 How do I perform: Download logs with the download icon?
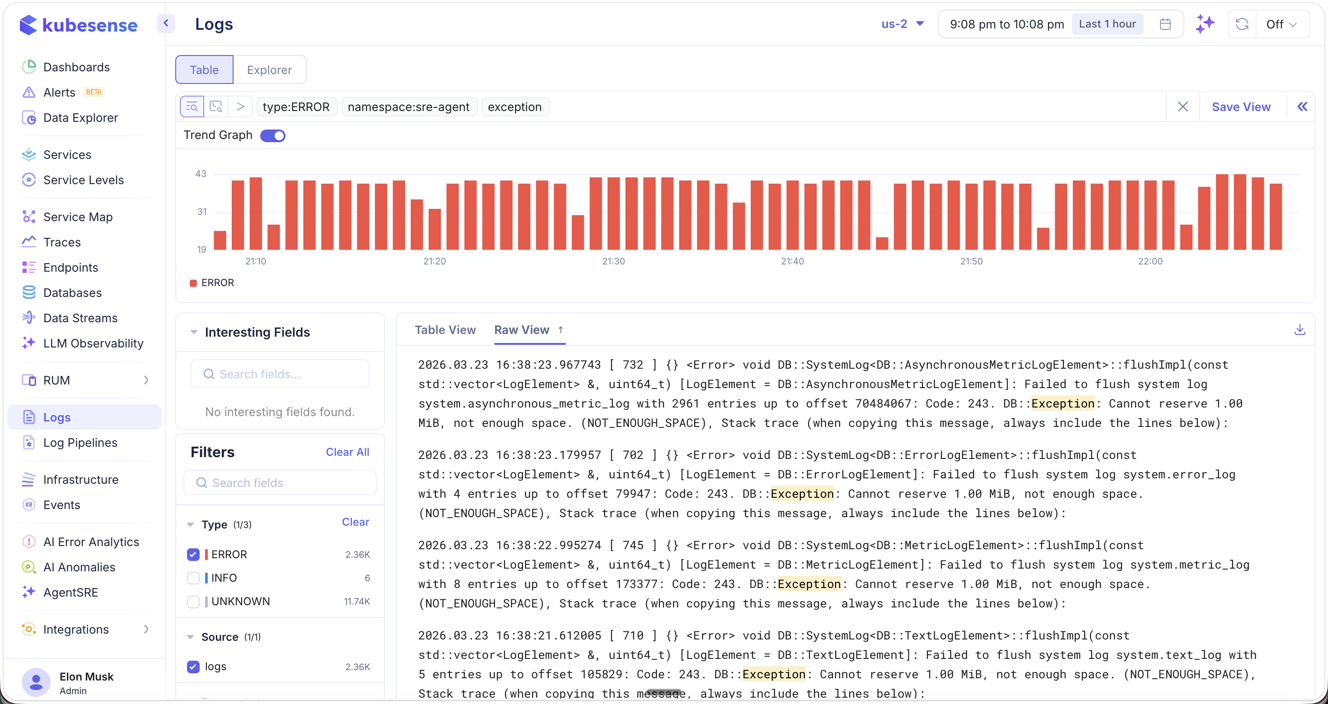[x=1300, y=329]
